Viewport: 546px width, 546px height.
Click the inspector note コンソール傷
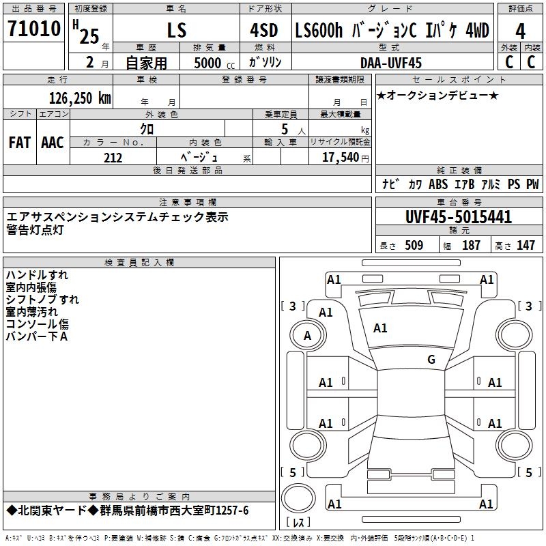click(38, 324)
